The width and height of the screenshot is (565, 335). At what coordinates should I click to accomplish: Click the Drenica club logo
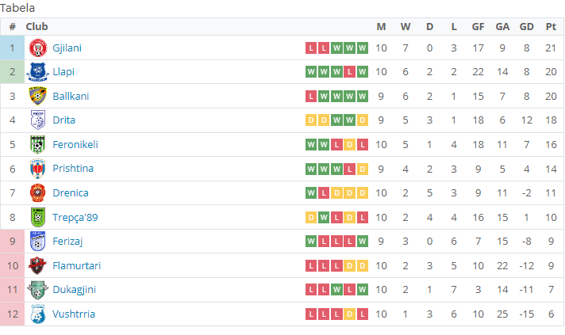37,192
